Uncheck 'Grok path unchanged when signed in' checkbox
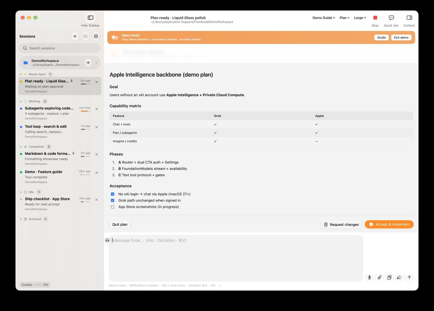Viewport: 434px width, 311px height. tap(113, 200)
